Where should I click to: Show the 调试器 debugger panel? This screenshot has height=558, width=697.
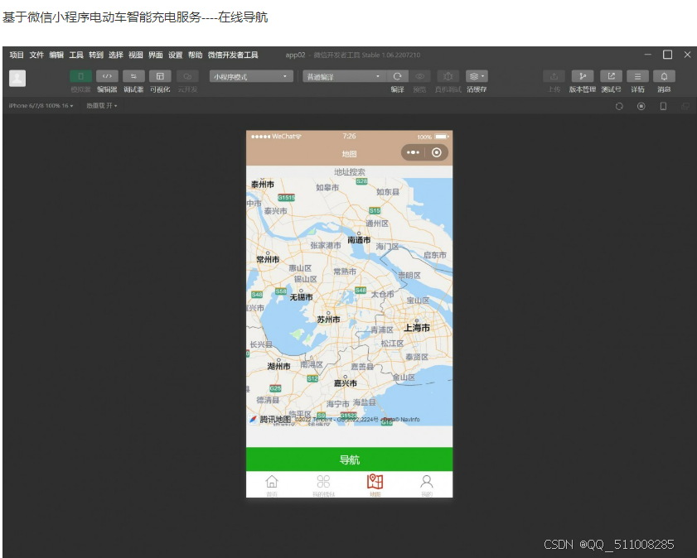click(133, 75)
